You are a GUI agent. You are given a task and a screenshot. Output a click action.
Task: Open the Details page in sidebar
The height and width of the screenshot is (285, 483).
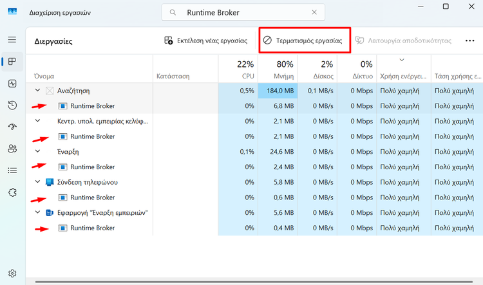[12, 170]
